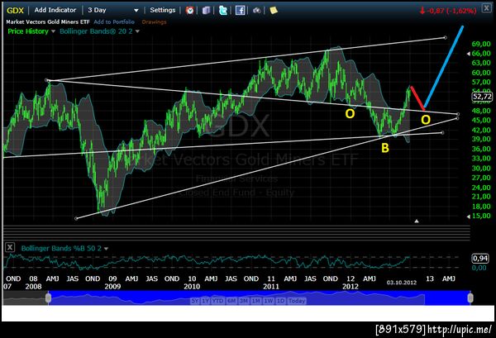This screenshot has width=496, height=338.
Task: Open chart Settings
Action: coord(163,10)
